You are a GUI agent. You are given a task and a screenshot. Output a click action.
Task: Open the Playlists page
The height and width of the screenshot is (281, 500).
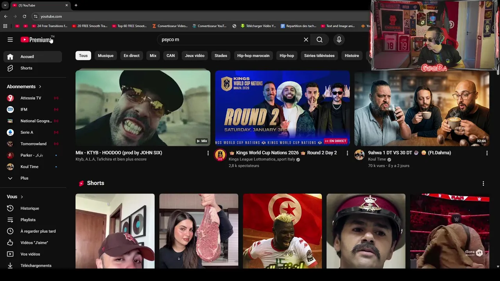(33, 220)
